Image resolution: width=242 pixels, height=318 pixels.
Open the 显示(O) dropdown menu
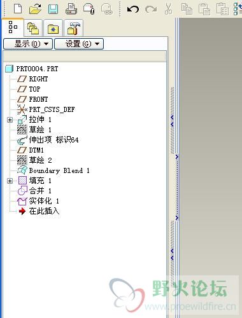click(x=28, y=44)
